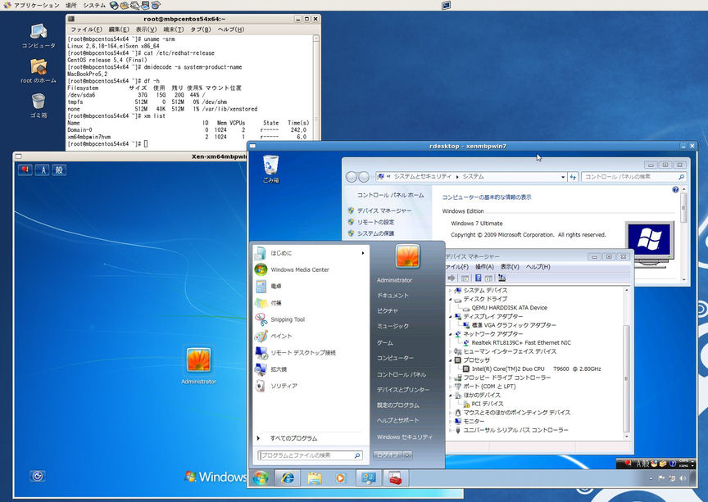The width and height of the screenshot is (708, 502).
Task: Open Windows Explorer folder icon on the taskbar
Action: click(315, 477)
